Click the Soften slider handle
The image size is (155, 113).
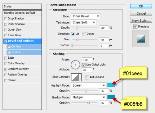click(x=72, y=45)
